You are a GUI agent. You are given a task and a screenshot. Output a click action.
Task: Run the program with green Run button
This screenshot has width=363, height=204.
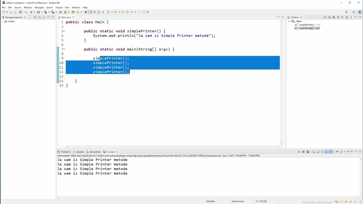pyautogui.click(x=38, y=12)
